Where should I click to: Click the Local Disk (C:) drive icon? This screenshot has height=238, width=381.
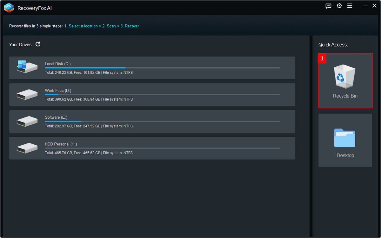[27, 67]
